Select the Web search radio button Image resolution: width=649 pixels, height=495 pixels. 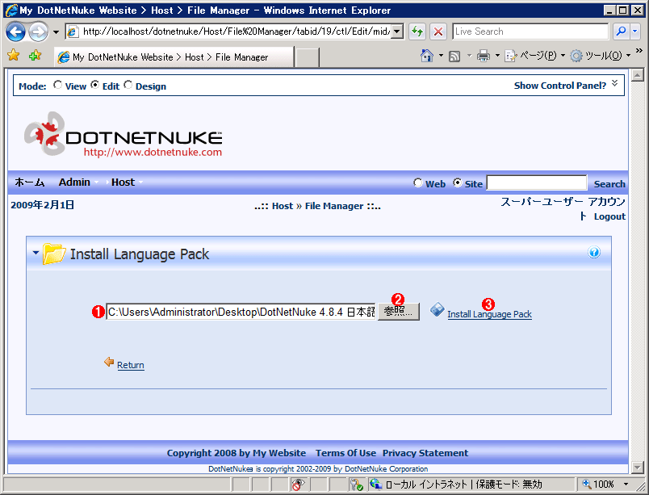pos(418,182)
